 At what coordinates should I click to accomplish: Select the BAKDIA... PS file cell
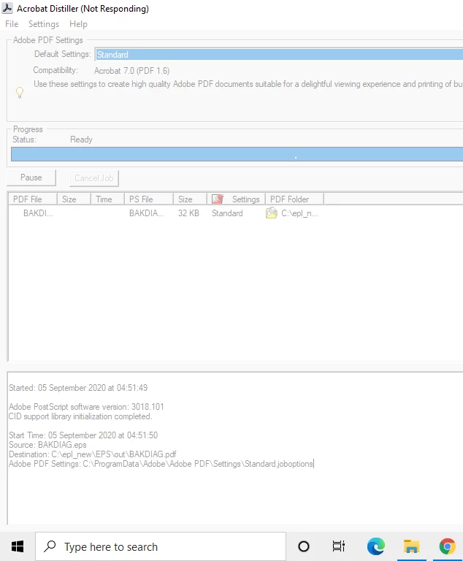pos(146,213)
